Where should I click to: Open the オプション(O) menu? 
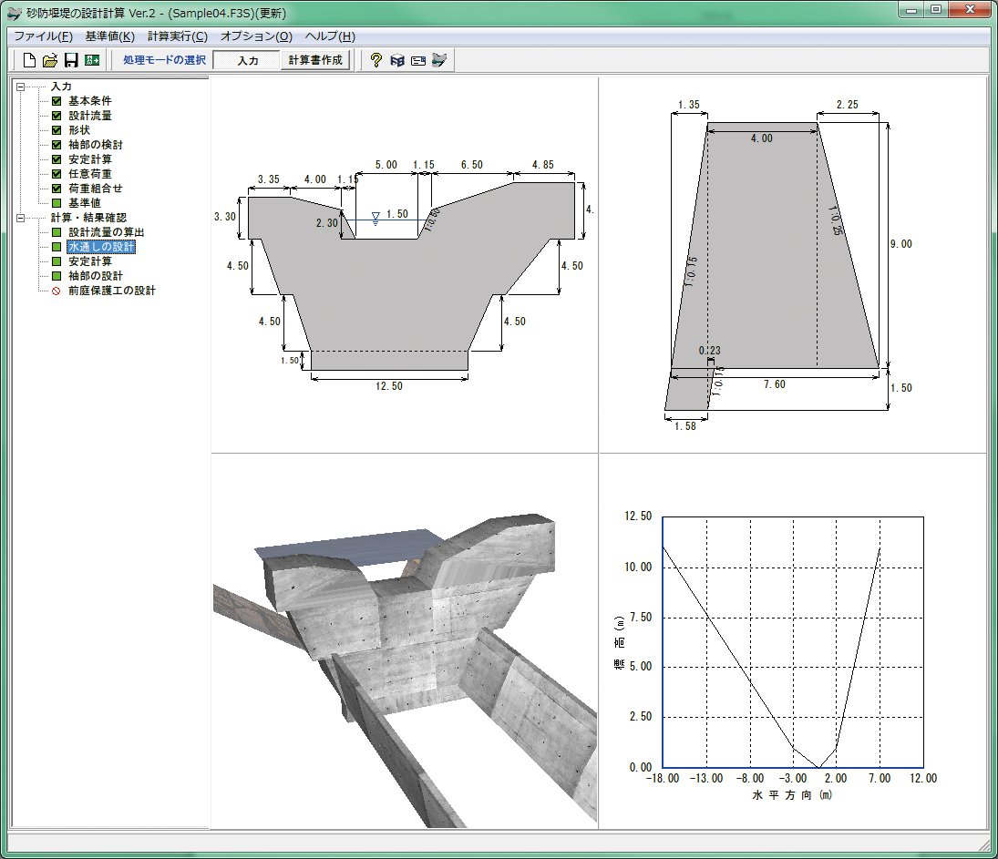256,36
